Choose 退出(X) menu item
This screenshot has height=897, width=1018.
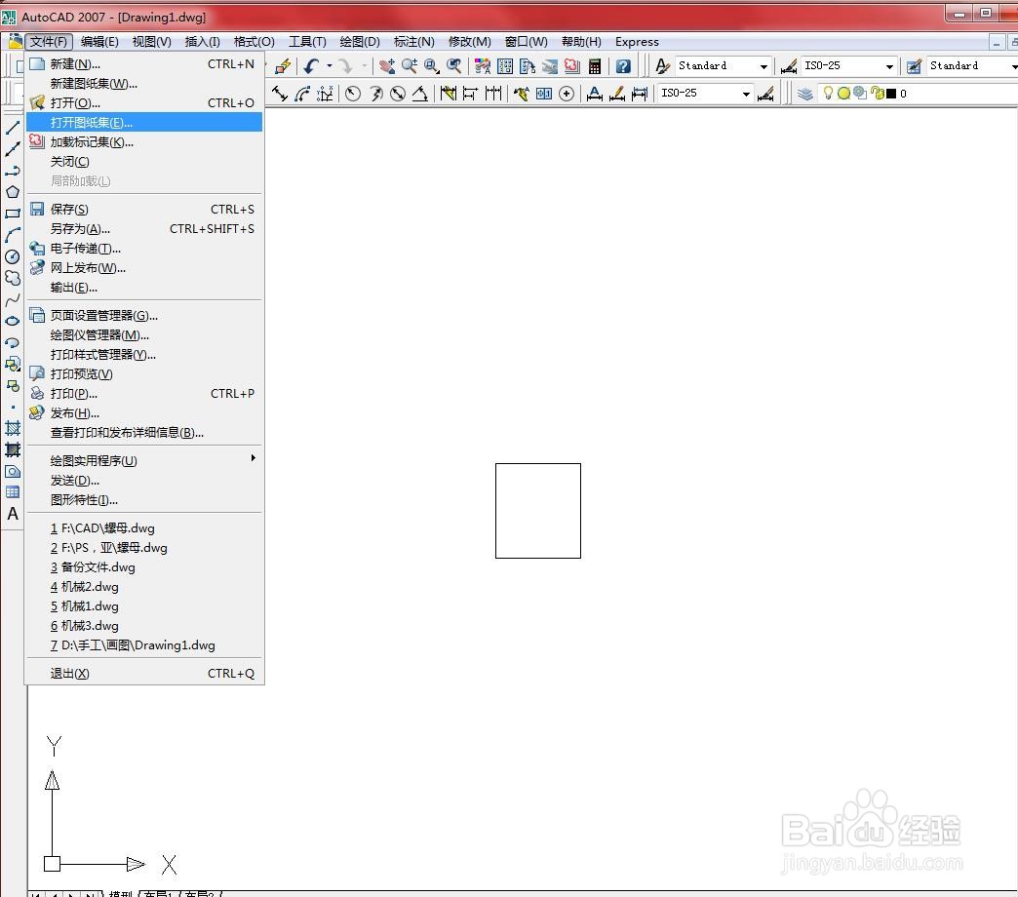point(144,673)
